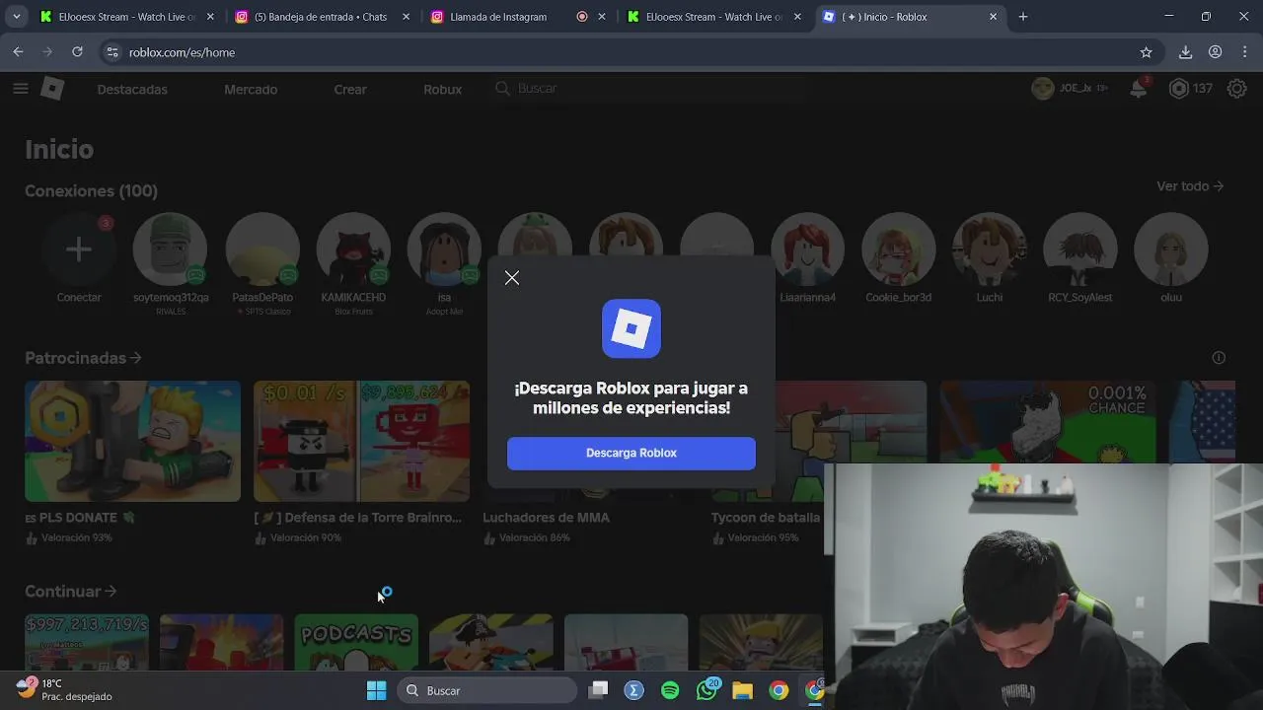This screenshot has width=1263, height=710.
Task: Bookmark this page with the star
Action: 1146,52
